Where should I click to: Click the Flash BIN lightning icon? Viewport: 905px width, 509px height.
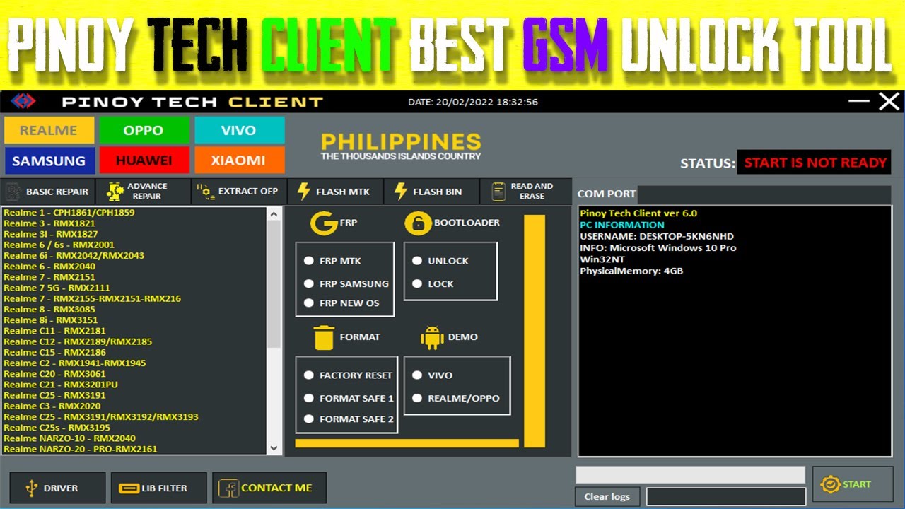pos(401,192)
